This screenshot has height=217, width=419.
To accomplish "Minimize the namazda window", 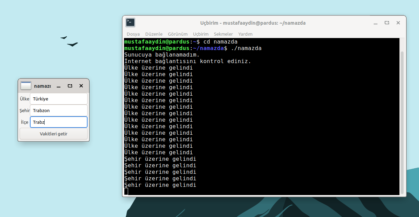I will tap(59, 86).
